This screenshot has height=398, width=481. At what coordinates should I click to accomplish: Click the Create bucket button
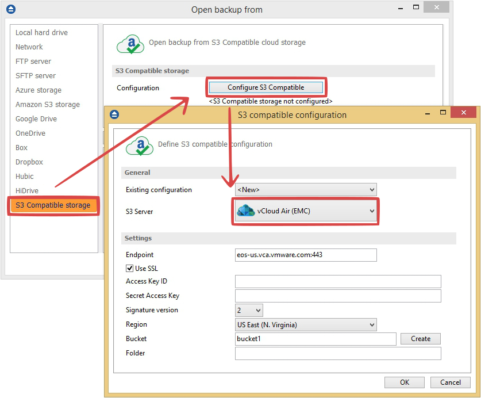pos(421,339)
